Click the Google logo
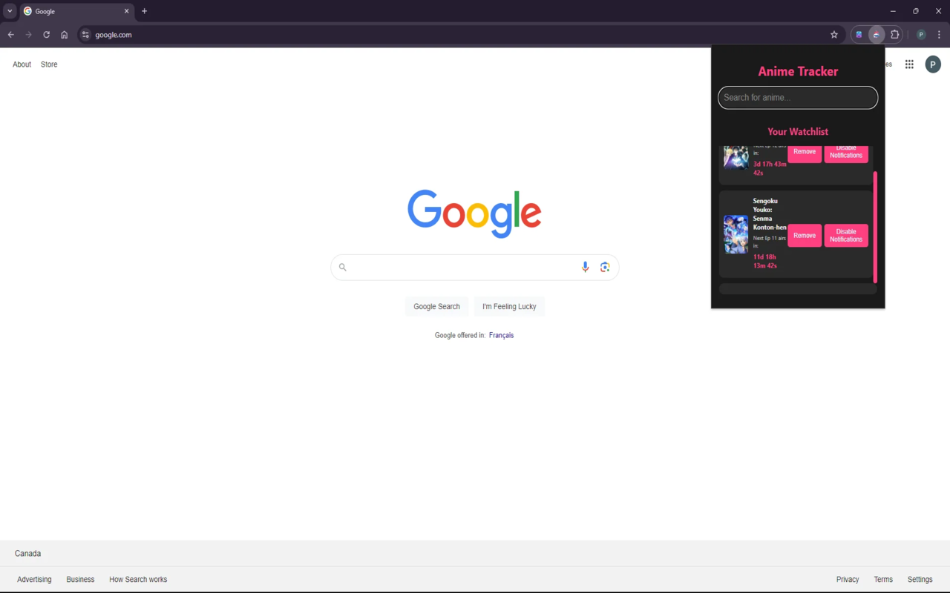The width and height of the screenshot is (950, 593). pos(474,214)
